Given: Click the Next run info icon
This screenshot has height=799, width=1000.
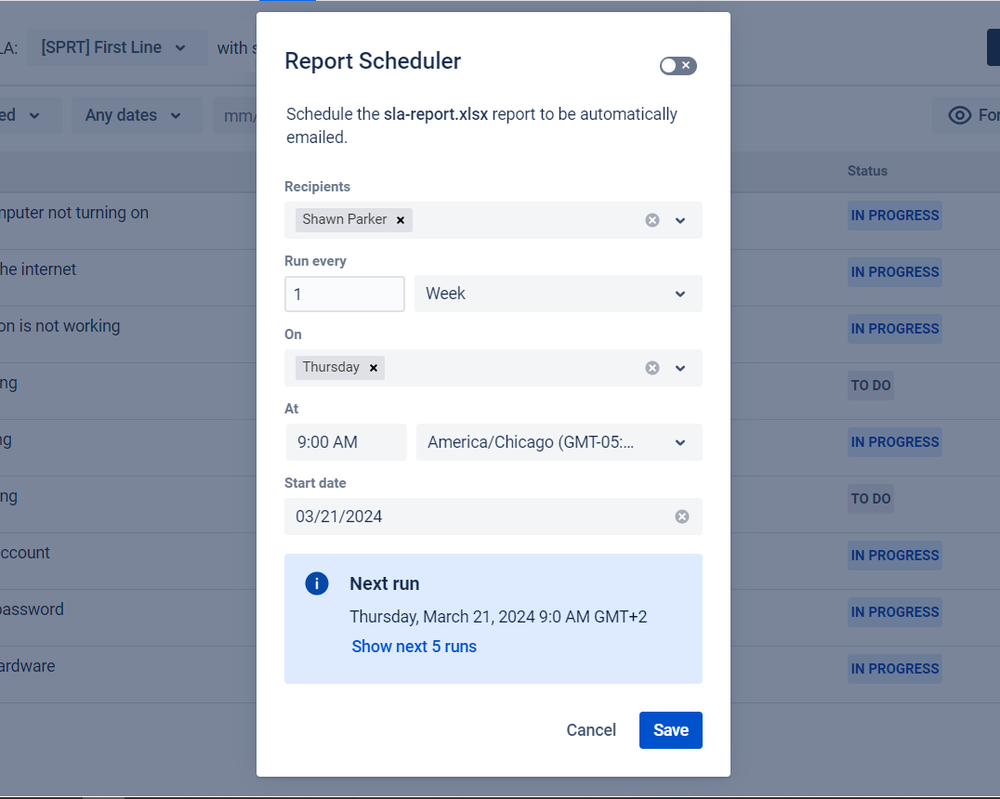Looking at the screenshot, I should click(317, 583).
